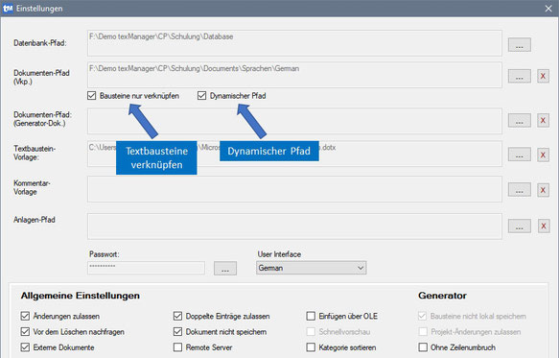559x358 pixels.
Task: Click the Datenbank-Pfad text field
Action: point(294,43)
